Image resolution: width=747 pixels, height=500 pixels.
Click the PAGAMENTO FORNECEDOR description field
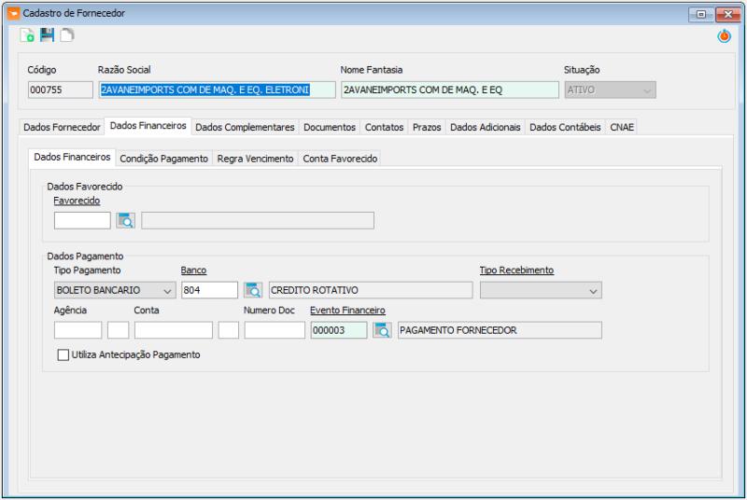point(500,330)
